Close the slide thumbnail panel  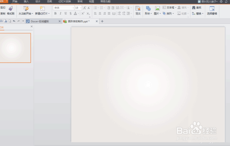pos(32,26)
